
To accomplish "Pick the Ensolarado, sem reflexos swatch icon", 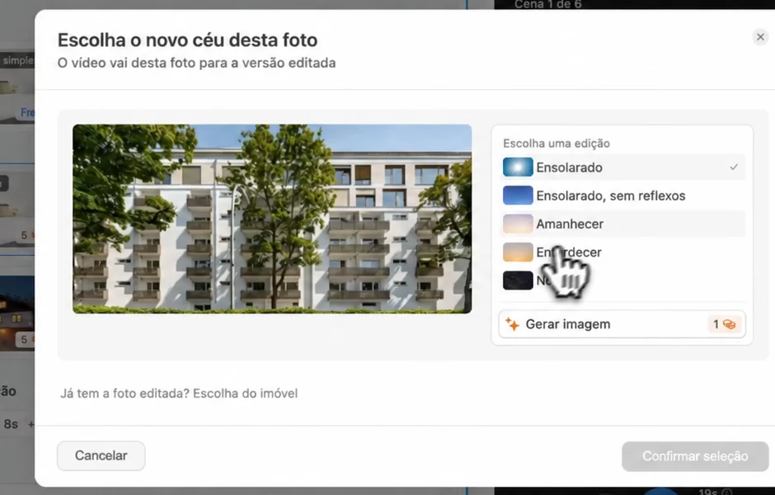I will [x=518, y=196].
